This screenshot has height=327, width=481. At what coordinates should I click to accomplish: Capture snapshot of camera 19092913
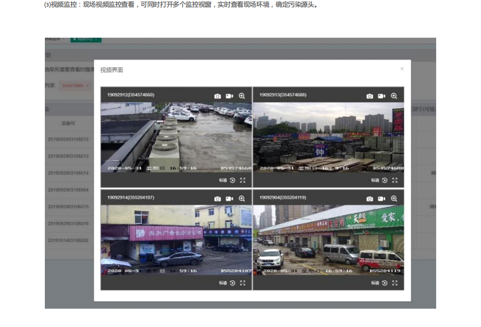click(370, 96)
